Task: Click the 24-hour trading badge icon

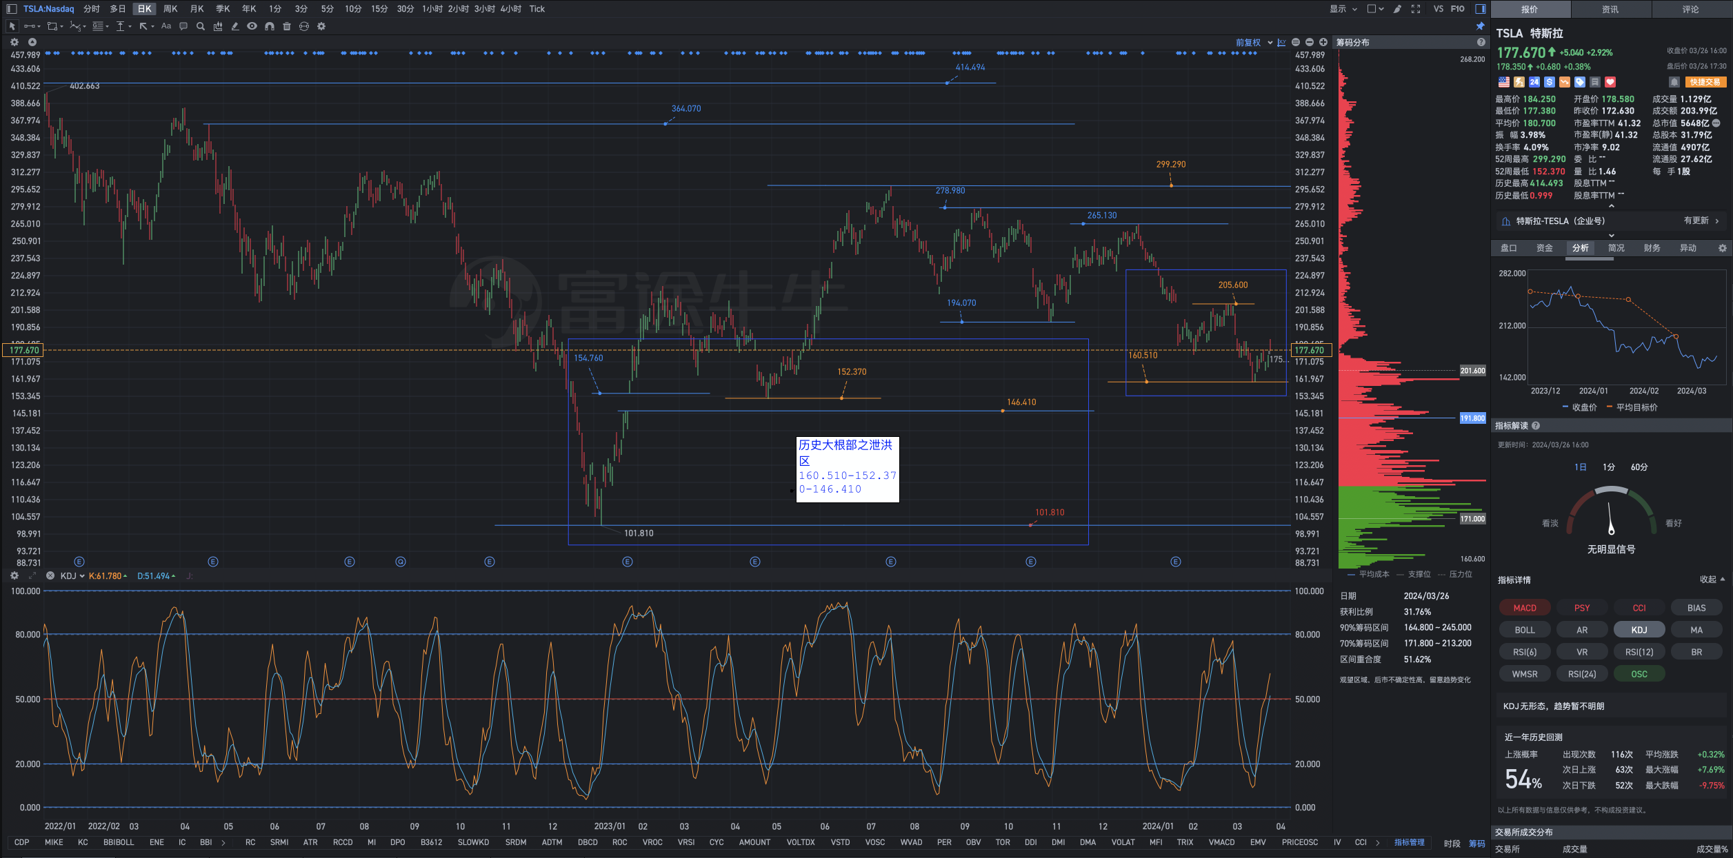Action: 1534,82
